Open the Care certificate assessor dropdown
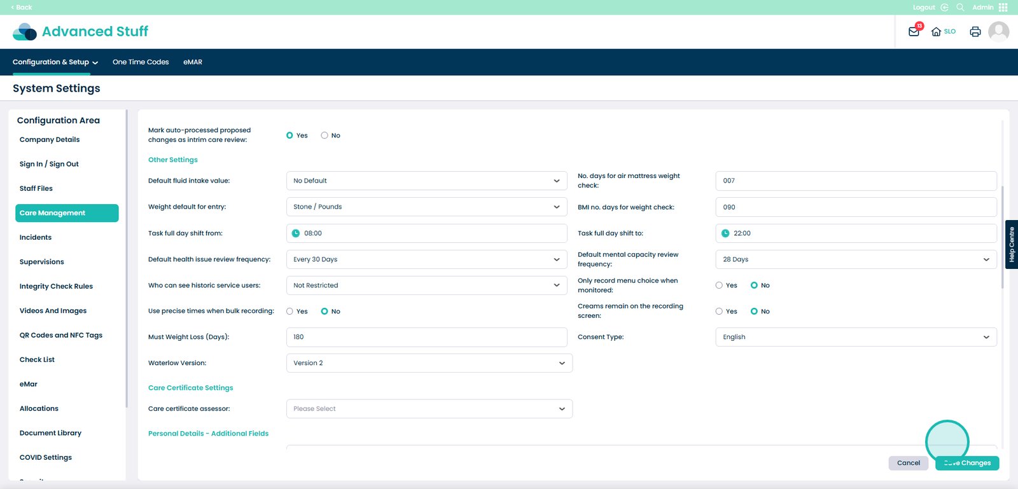1018x489 pixels. tap(429, 409)
